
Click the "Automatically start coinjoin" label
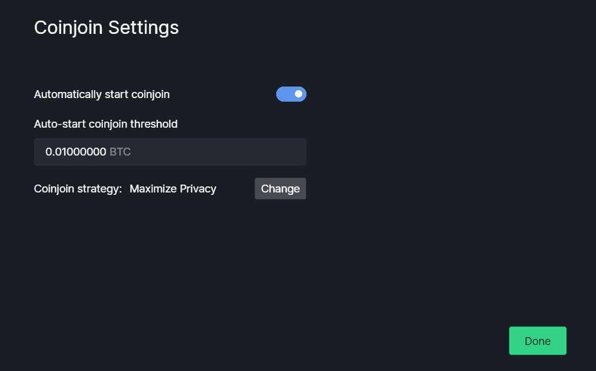[x=102, y=94]
